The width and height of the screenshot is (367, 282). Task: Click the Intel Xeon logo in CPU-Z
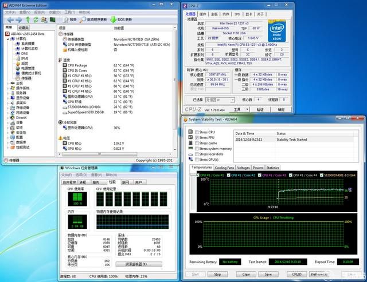(x=276, y=31)
